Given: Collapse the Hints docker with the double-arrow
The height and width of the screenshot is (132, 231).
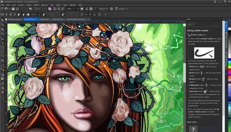Looking at the screenshot, I should [223, 19].
